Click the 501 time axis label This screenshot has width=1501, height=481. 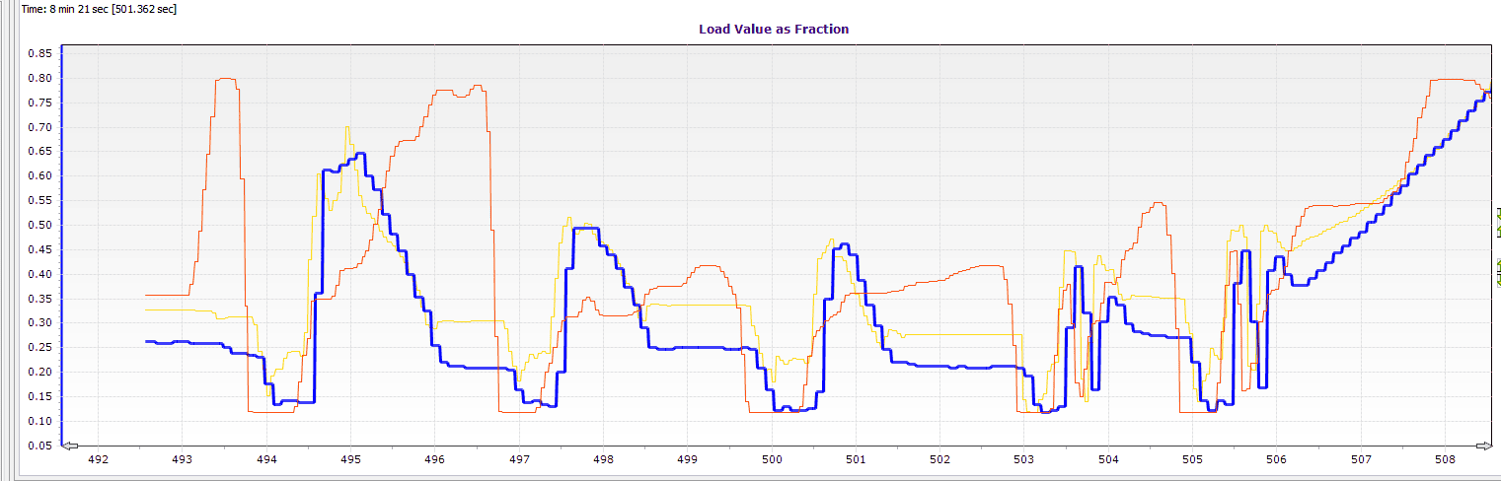coord(856,459)
